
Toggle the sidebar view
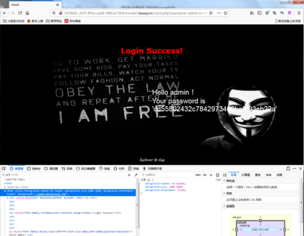click(x=260, y=13)
